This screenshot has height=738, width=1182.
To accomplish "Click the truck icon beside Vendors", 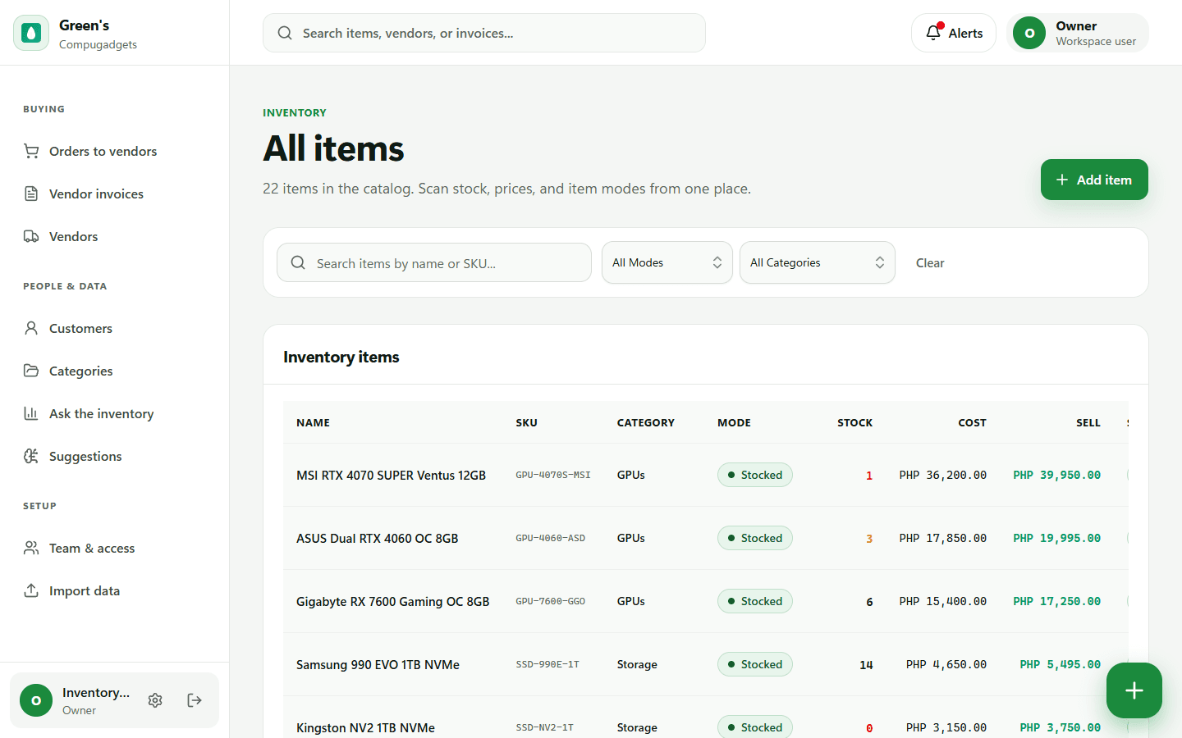I will [31, 236].
